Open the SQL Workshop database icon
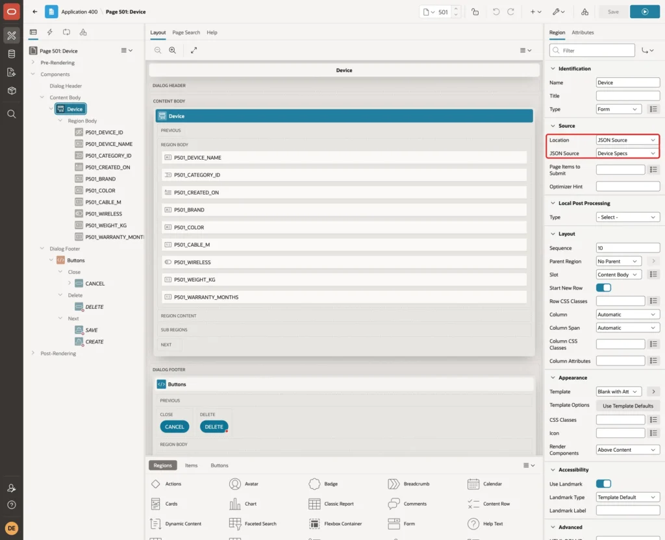 12,54
